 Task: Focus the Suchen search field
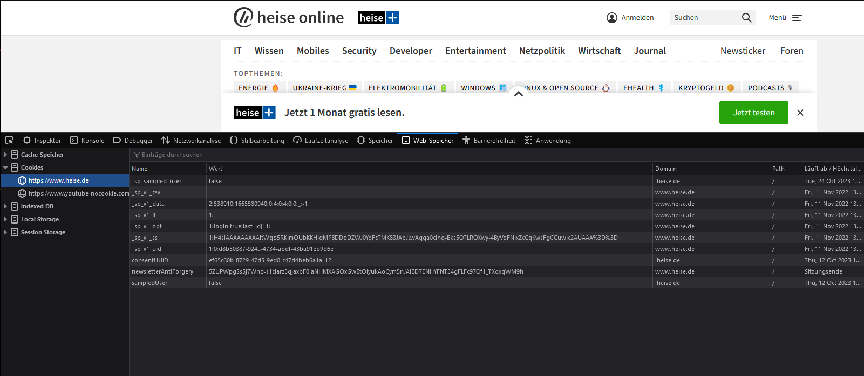click(704, 18)
